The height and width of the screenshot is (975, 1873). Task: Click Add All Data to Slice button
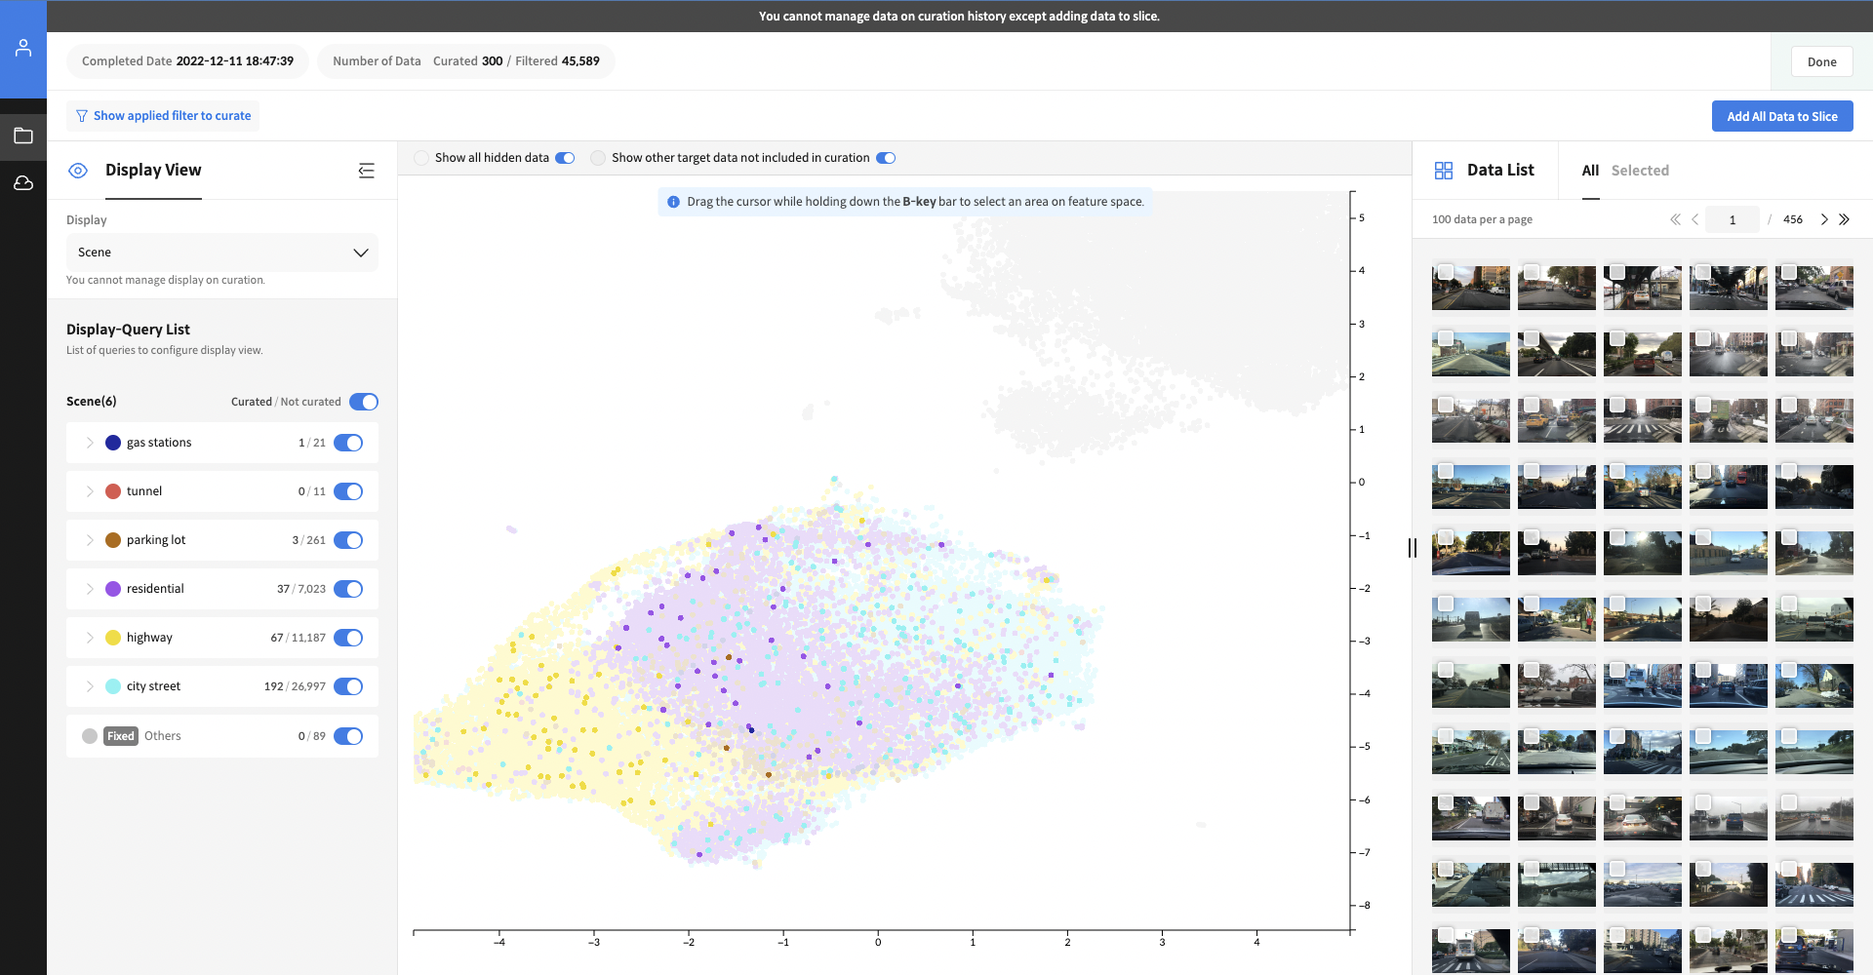click(1782, 116)
